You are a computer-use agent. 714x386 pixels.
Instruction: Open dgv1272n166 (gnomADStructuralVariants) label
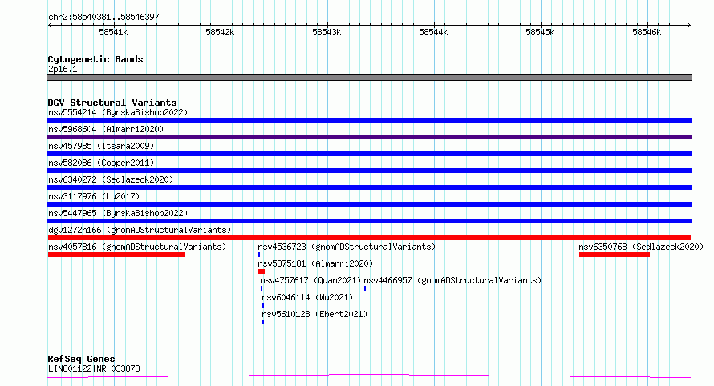click(x=140, y=230)
